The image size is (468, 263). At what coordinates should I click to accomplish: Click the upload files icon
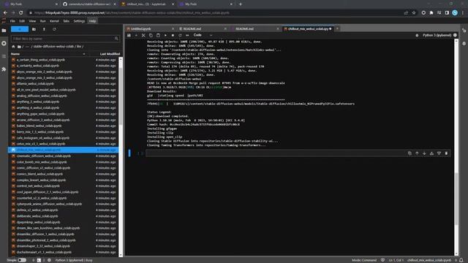pyautogui.click(x=44, y=29)
